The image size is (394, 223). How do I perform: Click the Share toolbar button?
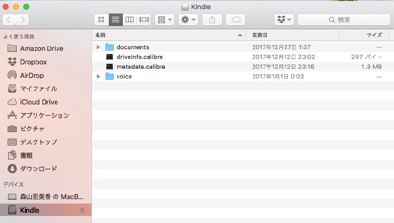(x=212, y=19)
